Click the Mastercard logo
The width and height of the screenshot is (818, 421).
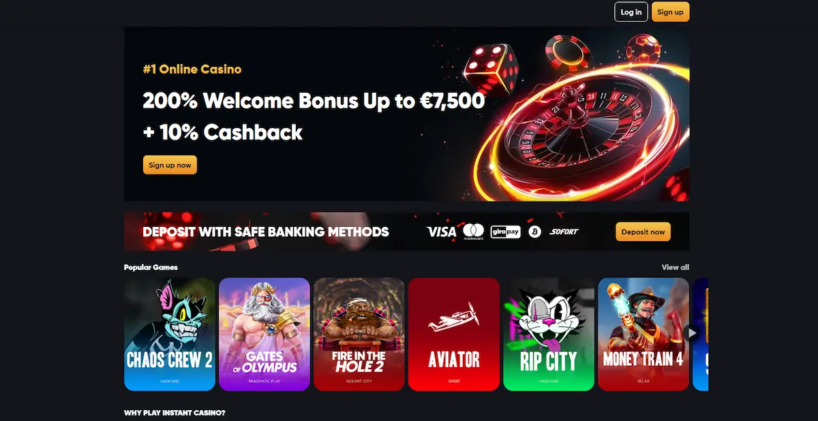point(473,232)
